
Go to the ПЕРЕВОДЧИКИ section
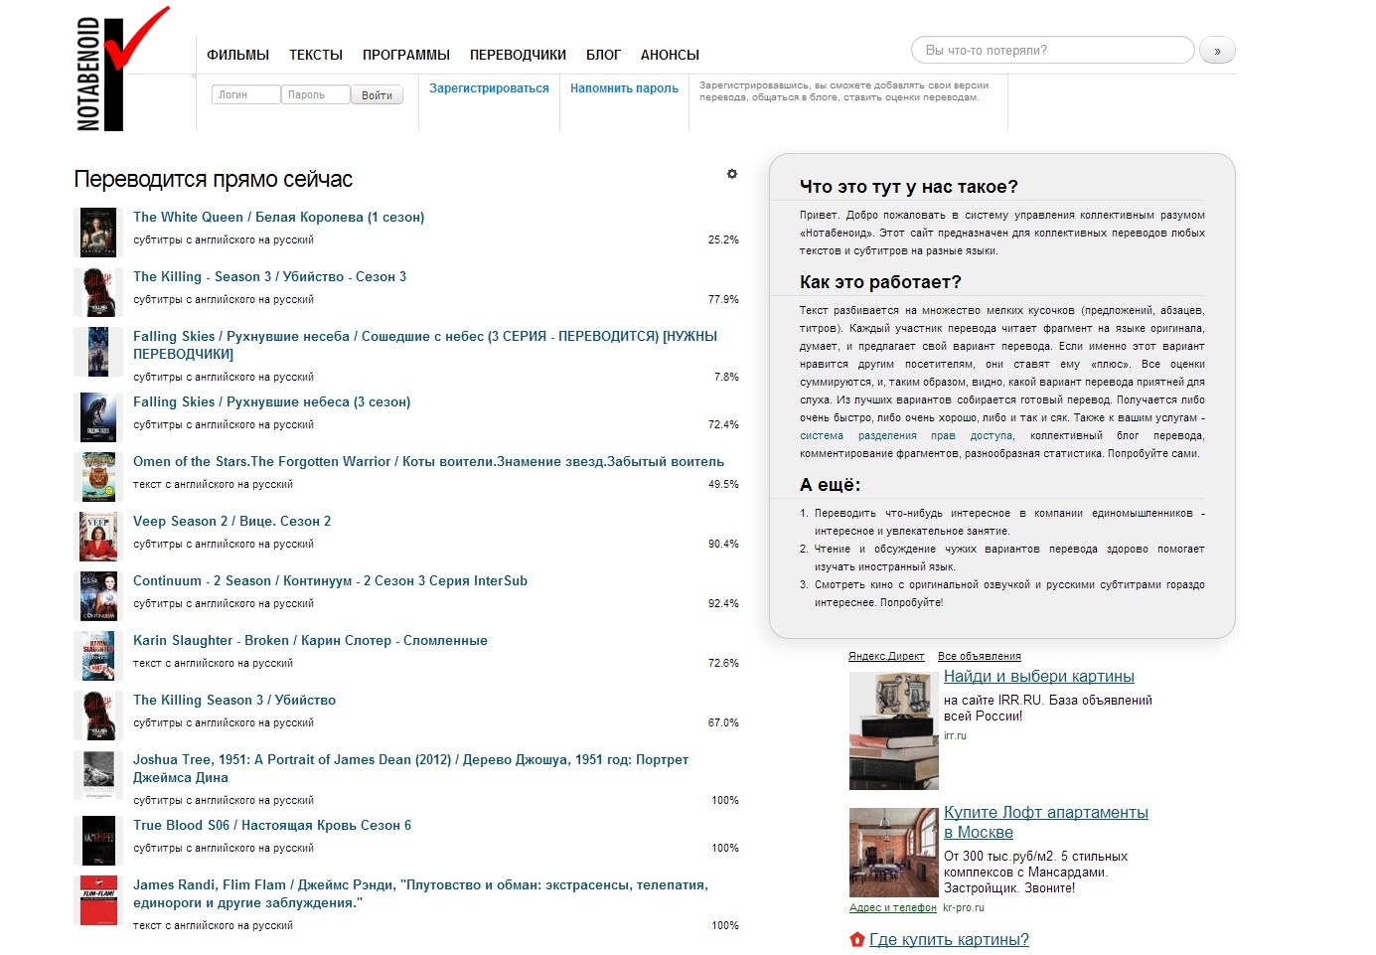[518, 55]
